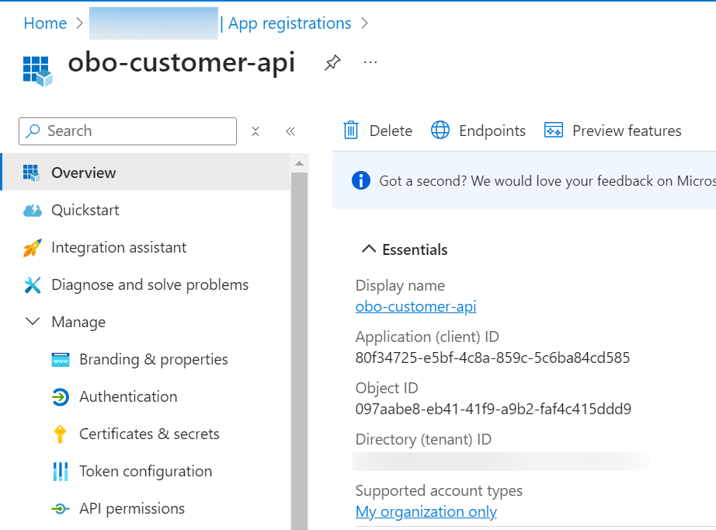Select Diagnose and solve problems

pos(145,285)
